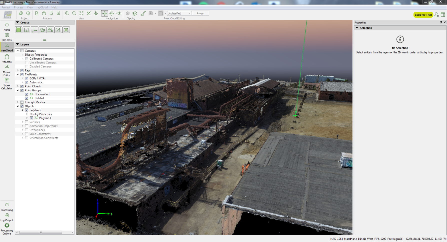Zoom out with the magnifier minus icon

(74, 13)
